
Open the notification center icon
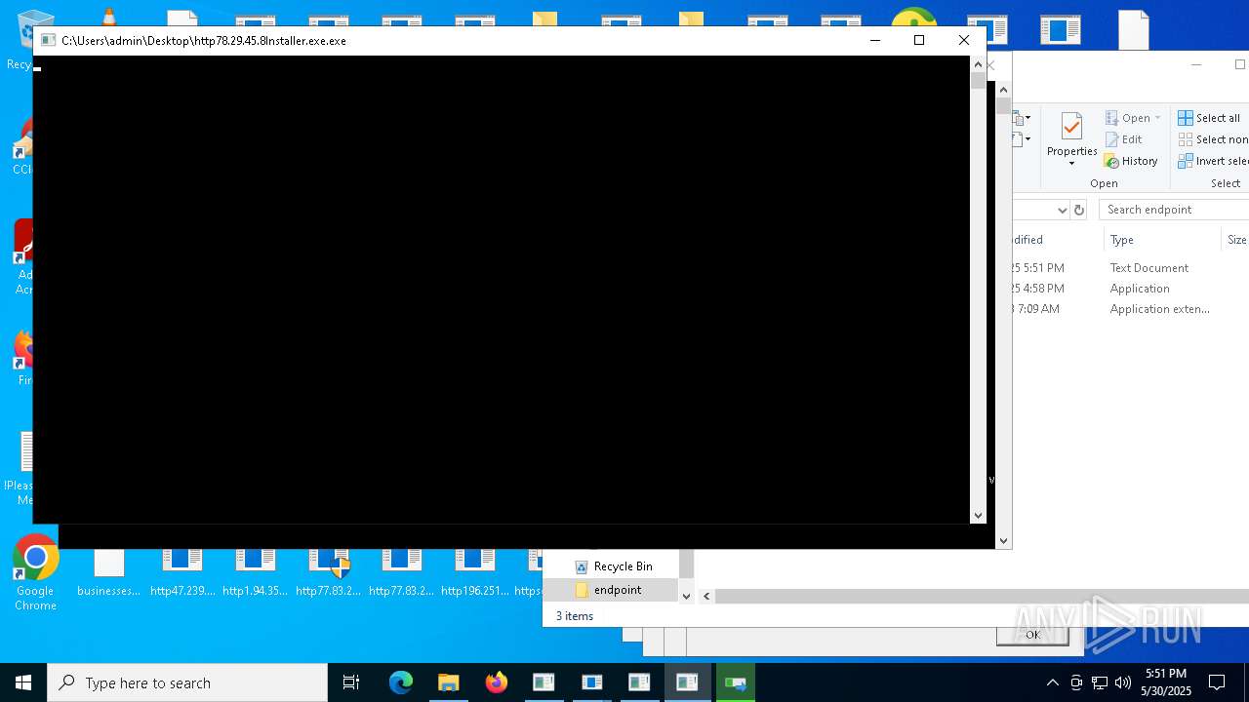[1217, 682]
